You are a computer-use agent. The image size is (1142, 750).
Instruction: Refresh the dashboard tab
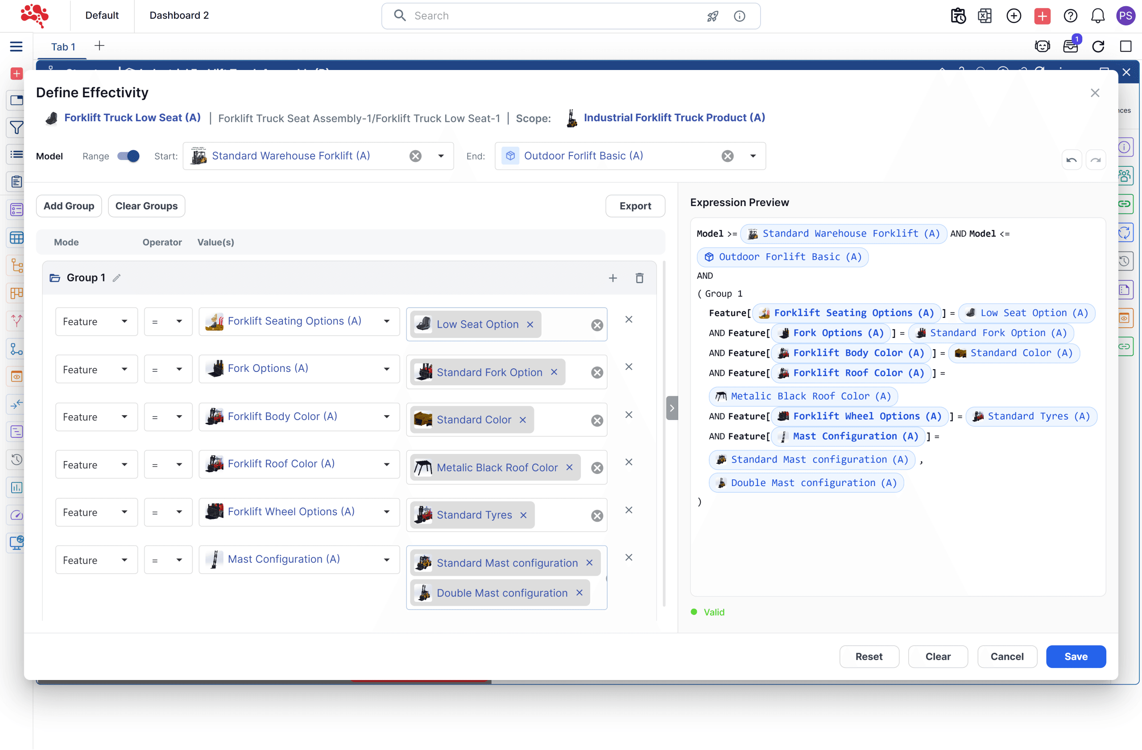tap(1098, 46)
